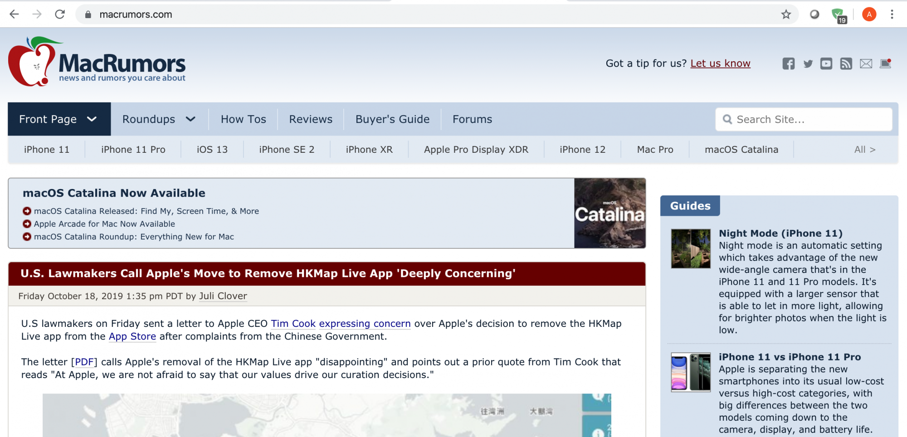The image size is (907, 437).
Task: Open the How Tos tab
Action: [244, 119]
